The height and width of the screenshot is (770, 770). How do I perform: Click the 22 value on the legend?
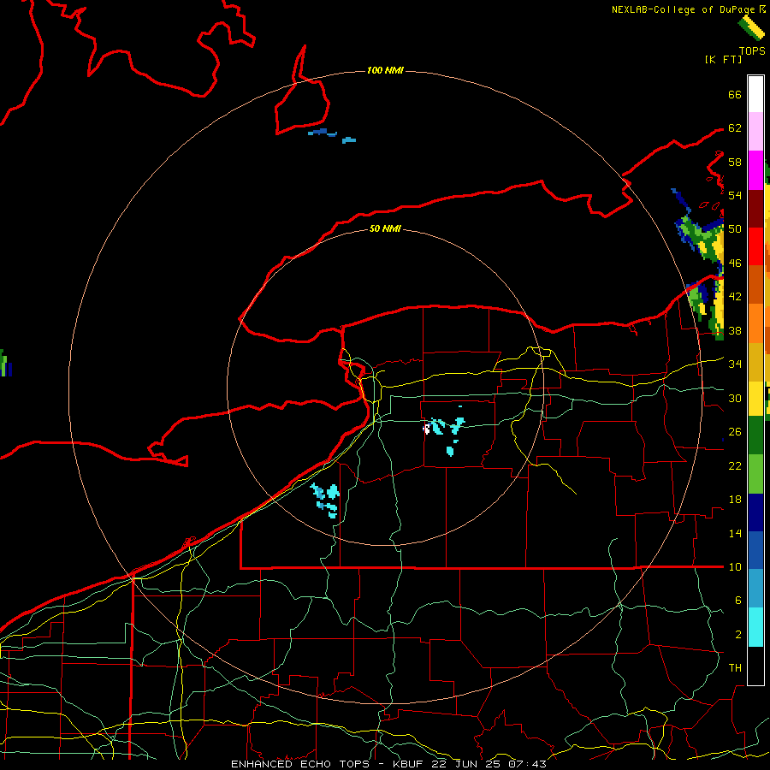tap(735, 465)
